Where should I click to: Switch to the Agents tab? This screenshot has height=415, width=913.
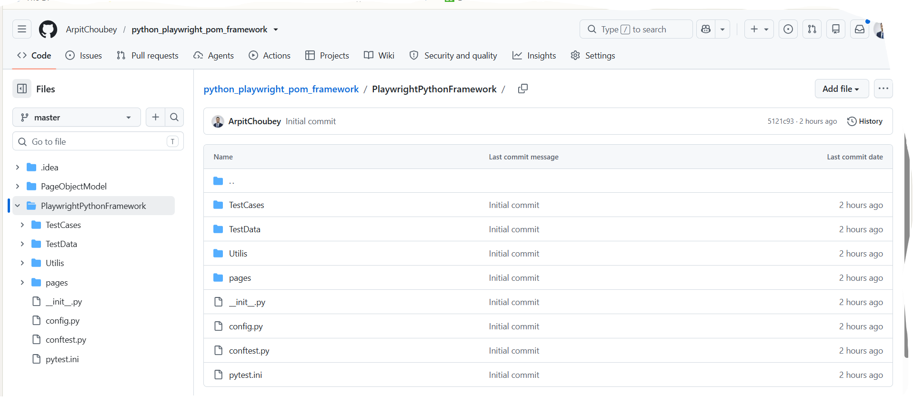214,56
